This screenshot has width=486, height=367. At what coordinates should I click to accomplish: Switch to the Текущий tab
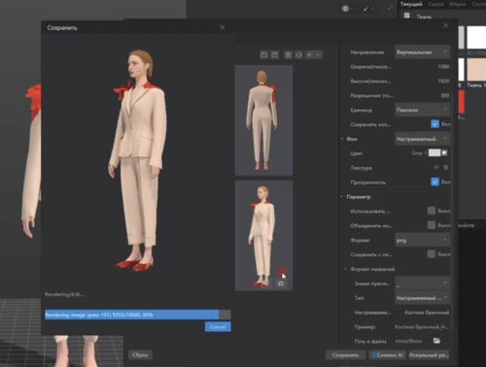(x=411, y=4)
